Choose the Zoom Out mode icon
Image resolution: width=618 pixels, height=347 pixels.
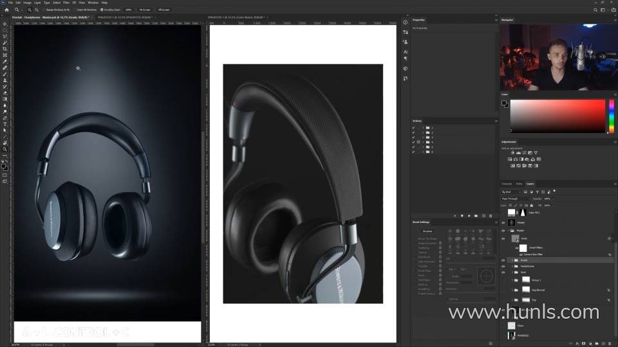pyautogui.click(x=37, y=10)
